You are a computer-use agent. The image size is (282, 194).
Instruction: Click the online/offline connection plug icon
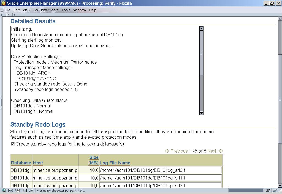tap(268, 190)
